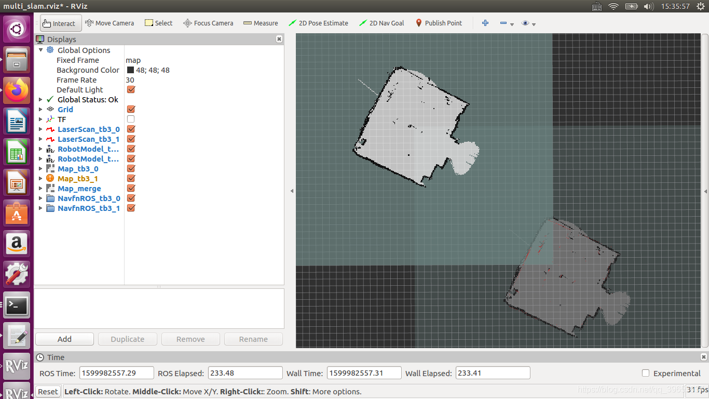Hide the Map_merge display
Image resolution: width=709 pixels, height=399 pixels.
(x=131, y=188)
